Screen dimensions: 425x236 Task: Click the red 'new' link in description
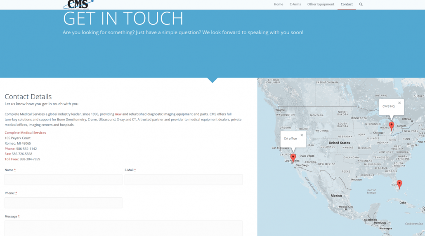(x=118, y=114)
